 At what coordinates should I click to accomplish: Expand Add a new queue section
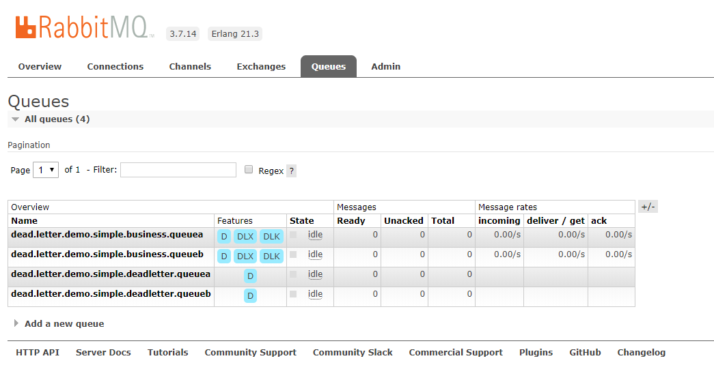(64, 323)
